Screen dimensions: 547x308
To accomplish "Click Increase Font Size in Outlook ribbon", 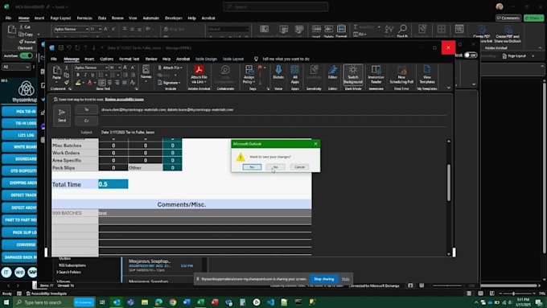I will click(x=125, y=68).
